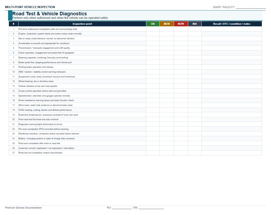Check NOW for Diagnostic warning lights row
Image resolution: width=271 pixels, height=215 pixels.
pyautogui.click(x=181, y=124)
